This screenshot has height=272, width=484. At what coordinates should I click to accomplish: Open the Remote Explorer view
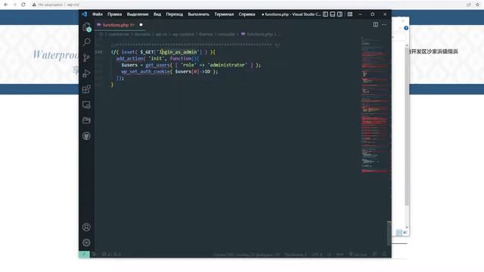pos(86,105)
